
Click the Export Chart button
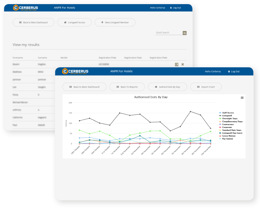pos(206,87)
